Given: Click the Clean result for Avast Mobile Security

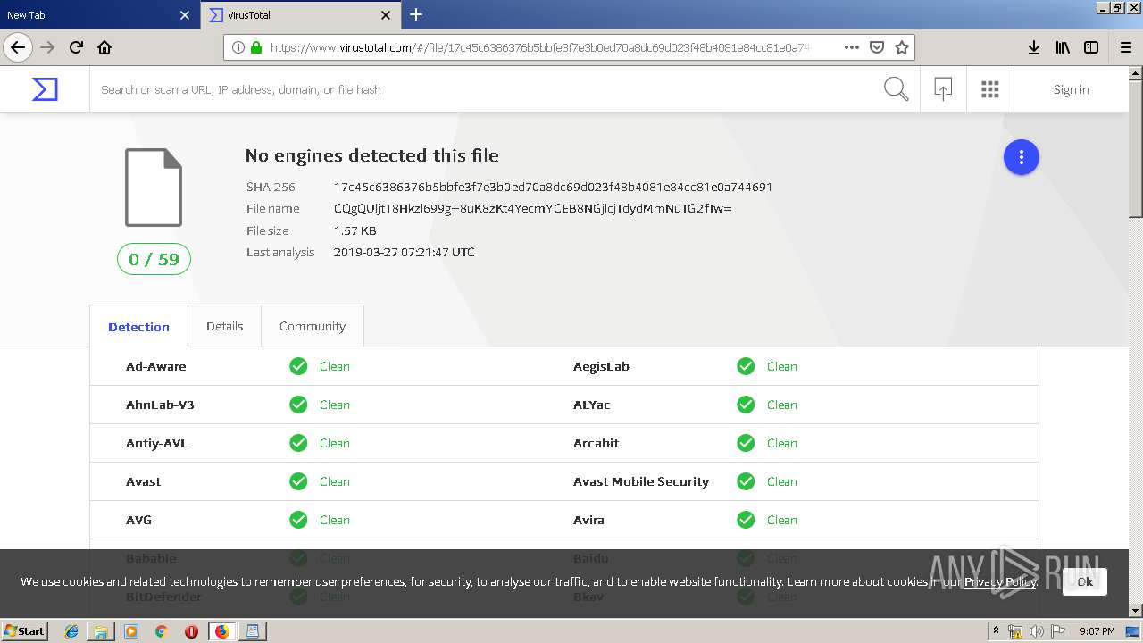Looking at the screenshot, I should click(x=782, y=481).
